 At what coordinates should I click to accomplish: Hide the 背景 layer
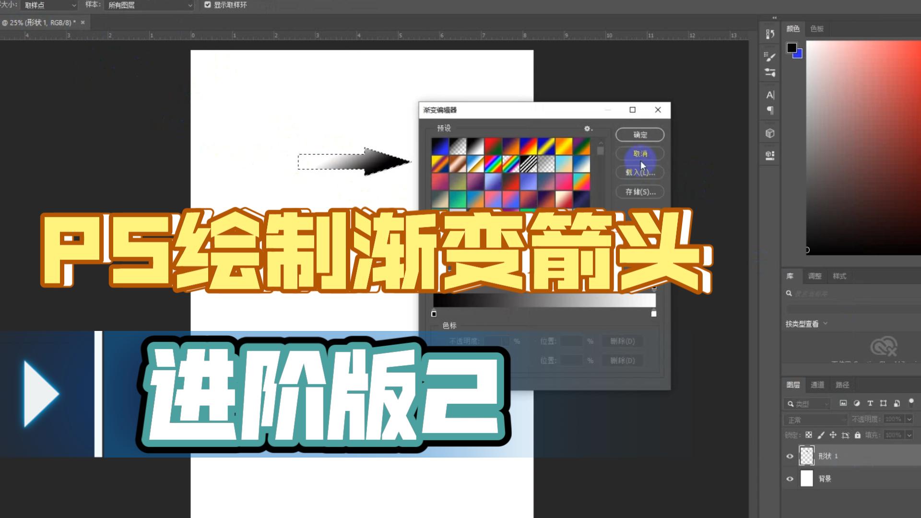click(790, 479)
